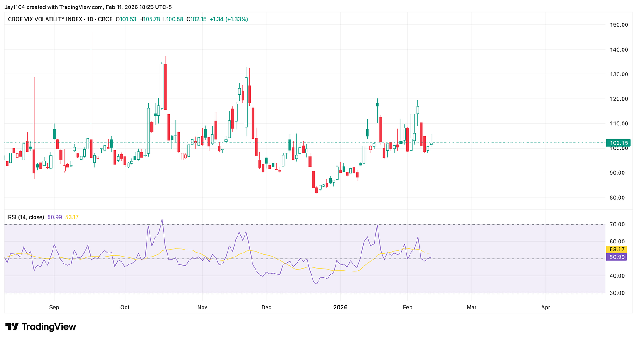Click the green 102.15 price tag on the axis
This screenshot has height=340, width=637.
click(x=618, y=143)
